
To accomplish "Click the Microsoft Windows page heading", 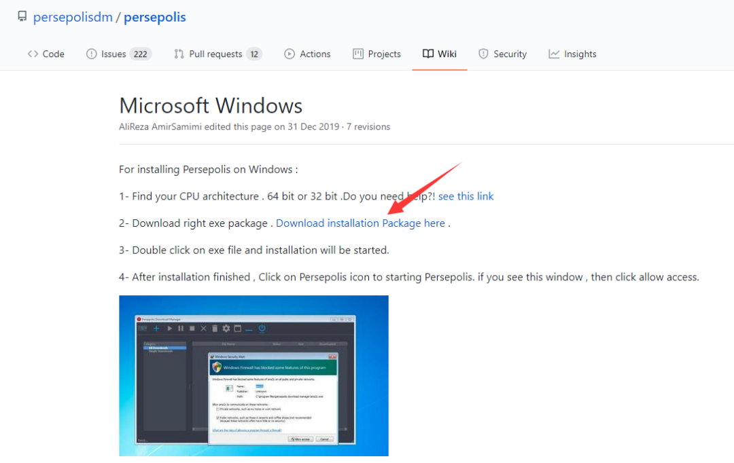I will click(x=211, y=106).
